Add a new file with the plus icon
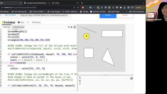167x94 pixels. (x=69, y=27)
